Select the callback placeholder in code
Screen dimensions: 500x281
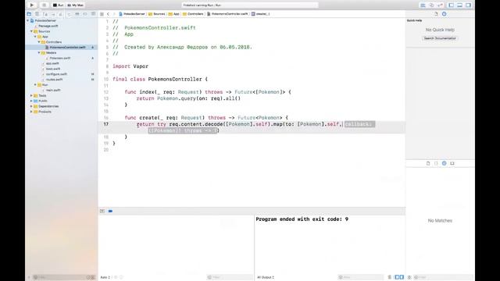pos(359,124)
